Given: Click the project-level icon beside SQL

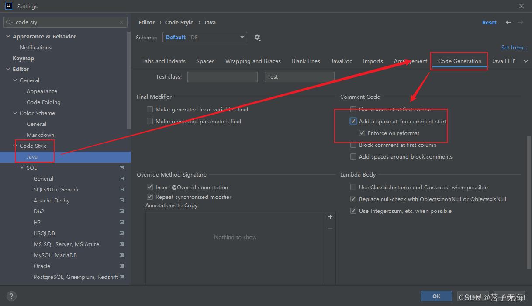Looking at the screenshot, I should click(122, 167).
